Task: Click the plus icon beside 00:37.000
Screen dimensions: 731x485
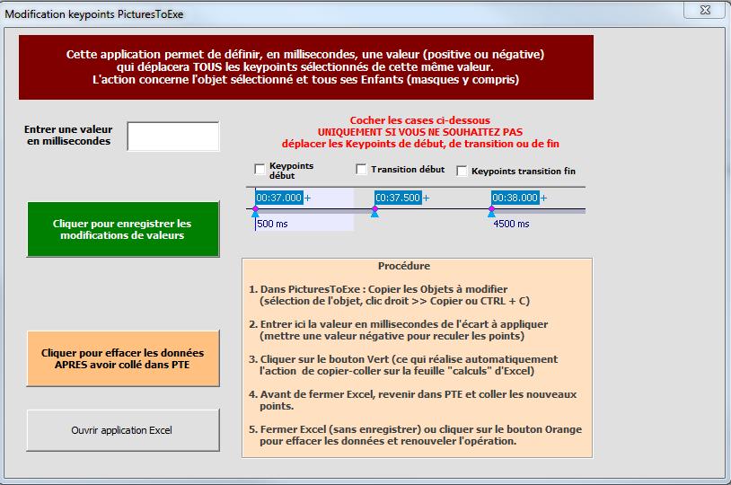Action: point(308,198)
